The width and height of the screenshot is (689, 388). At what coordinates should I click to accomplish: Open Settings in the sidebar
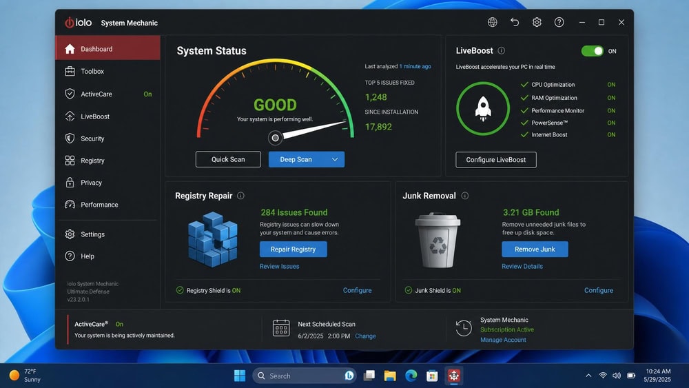pos(107,234)
